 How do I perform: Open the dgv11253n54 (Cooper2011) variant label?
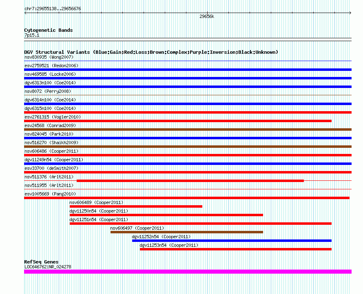pos(169,245)
